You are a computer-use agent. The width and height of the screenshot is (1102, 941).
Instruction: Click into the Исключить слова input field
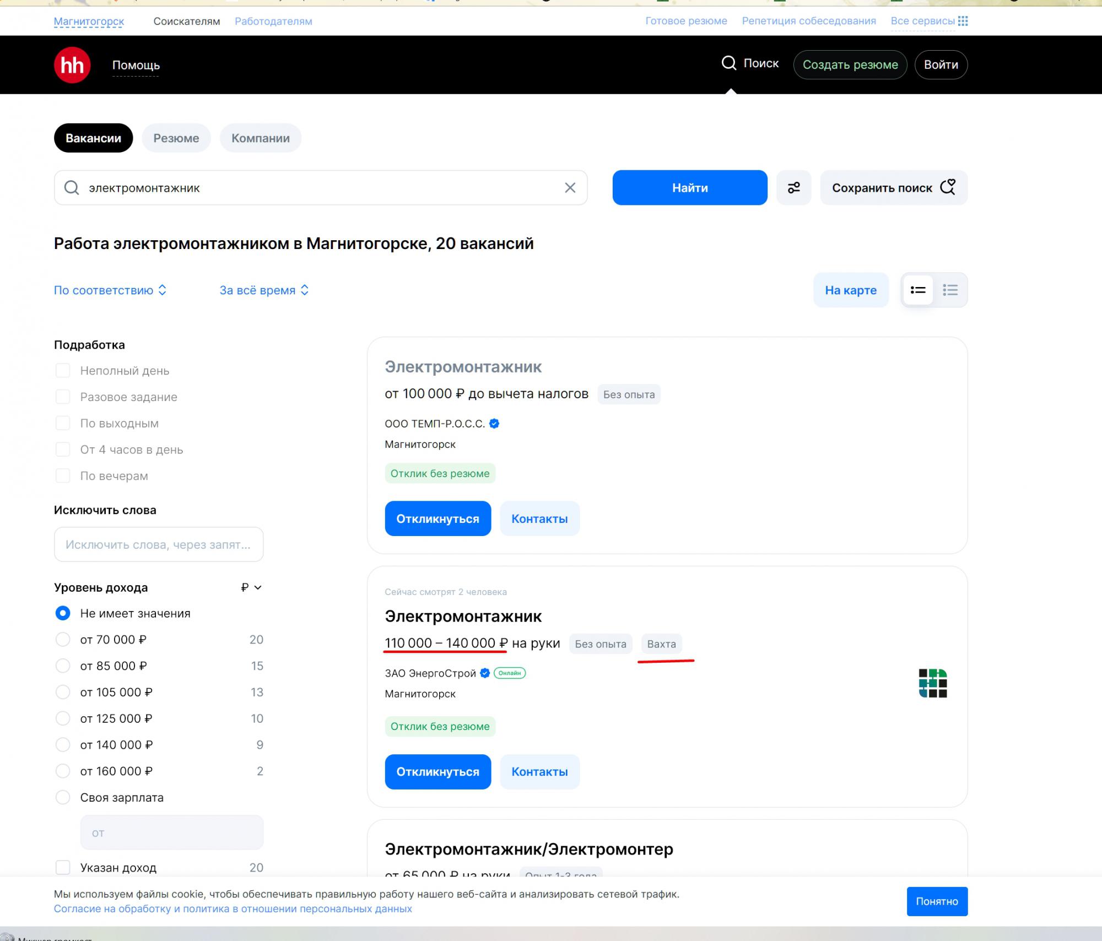pyautogui.click(x=159, y=544)
